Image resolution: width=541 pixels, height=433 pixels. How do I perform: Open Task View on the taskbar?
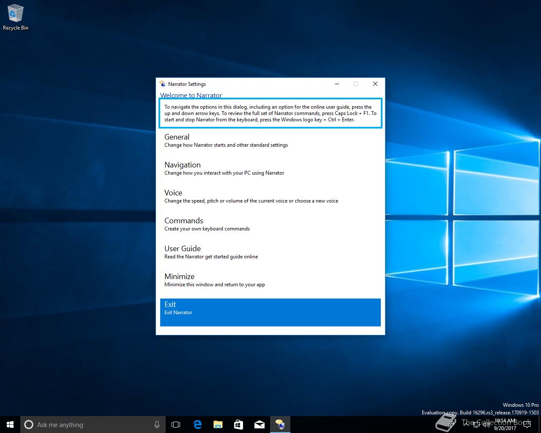click(x=176, y=425)
